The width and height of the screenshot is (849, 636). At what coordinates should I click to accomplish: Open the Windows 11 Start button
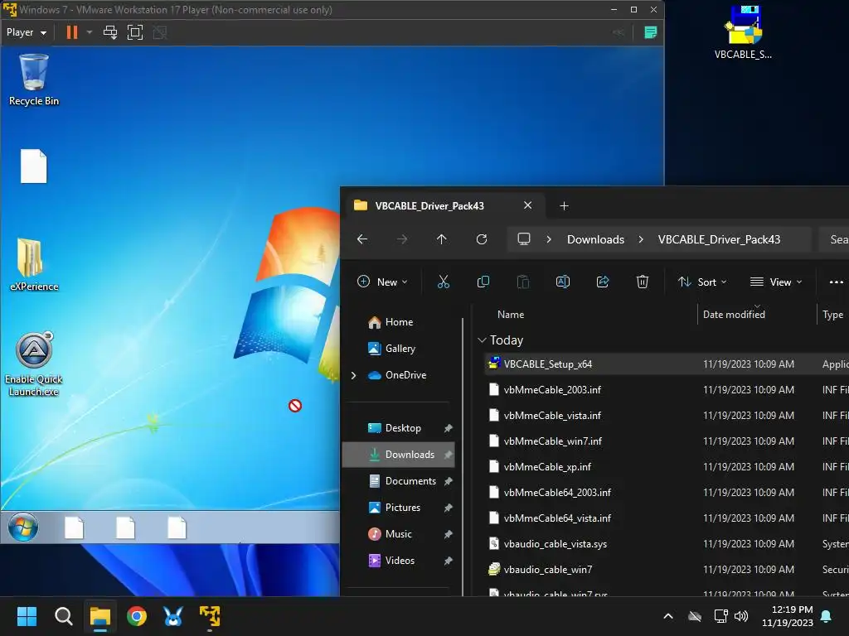pyautogui.click(x=27, y=616)
